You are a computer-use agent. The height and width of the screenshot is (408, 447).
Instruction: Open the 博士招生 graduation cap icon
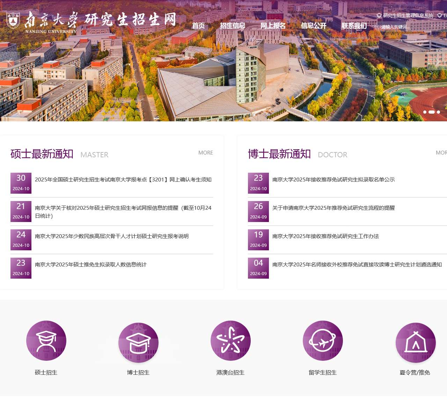point(138,343)
